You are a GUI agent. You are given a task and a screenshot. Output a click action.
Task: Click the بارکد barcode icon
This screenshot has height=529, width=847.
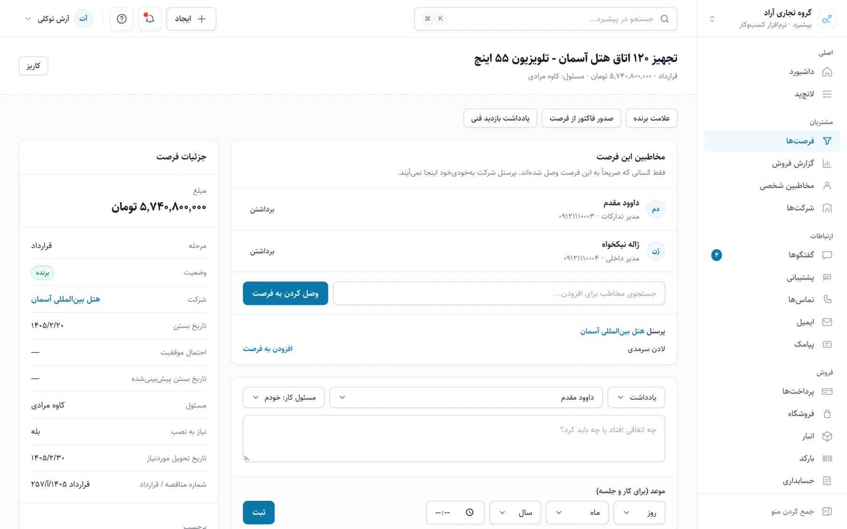pos(827,458)
